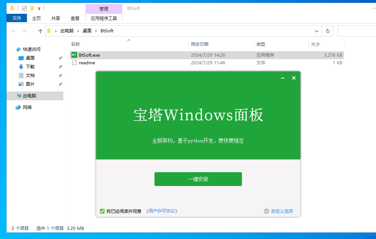Close the 宝塔 installer dialog
Viewport: 376px width, 239px height.
coord(294,78)
